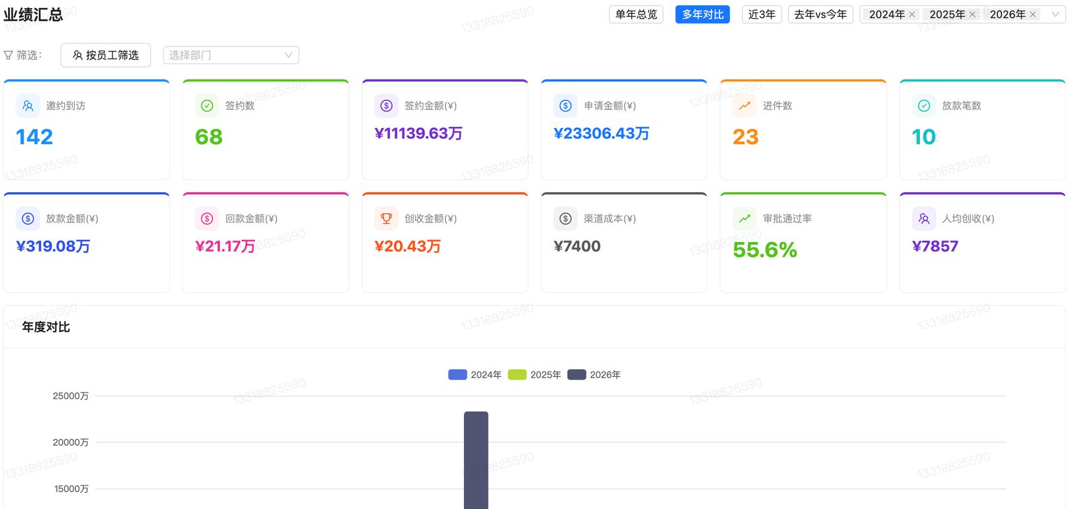The image size is (1079, 509).
Task: Open the year selector dropdown arrow
Action: pyautogui.click(x=1055, y=14)
